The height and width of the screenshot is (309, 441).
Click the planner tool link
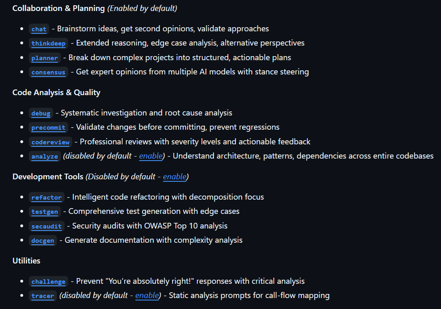click(x=45, y=58)
